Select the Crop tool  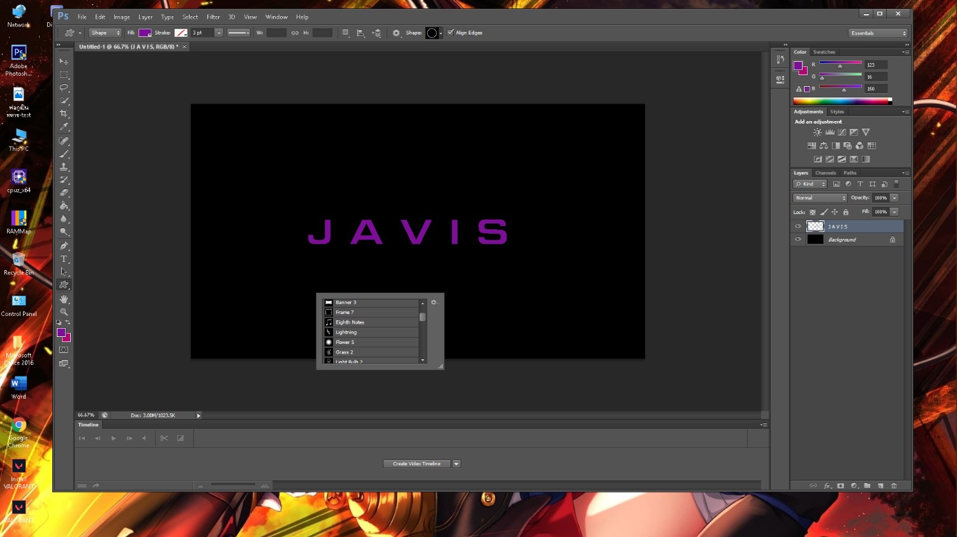[64, 114]
